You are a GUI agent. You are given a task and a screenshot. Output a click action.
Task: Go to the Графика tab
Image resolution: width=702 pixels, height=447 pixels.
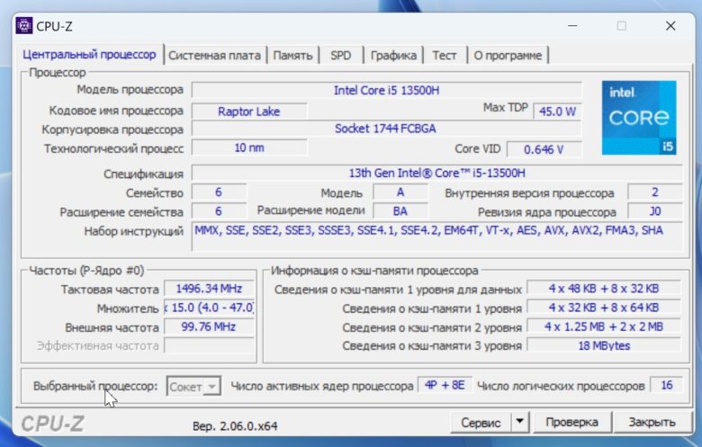393,56
